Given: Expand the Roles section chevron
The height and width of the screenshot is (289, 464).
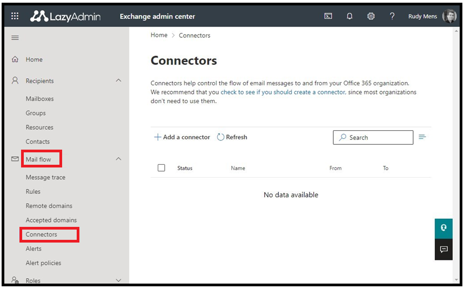Looking at the screenshot, I should click(119, 280).
